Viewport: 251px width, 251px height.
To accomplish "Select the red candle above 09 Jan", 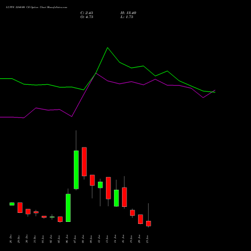I will 92,180.
